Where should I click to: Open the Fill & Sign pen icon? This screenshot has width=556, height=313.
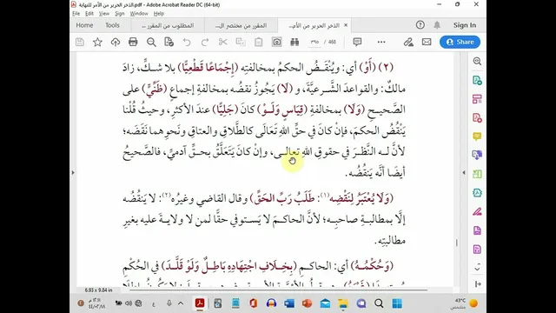[408, 42]
